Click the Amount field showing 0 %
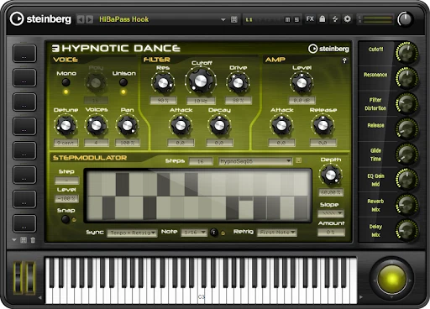Image resolution: width=430 pixels, height=309 pixels. [x=331, y=232]
